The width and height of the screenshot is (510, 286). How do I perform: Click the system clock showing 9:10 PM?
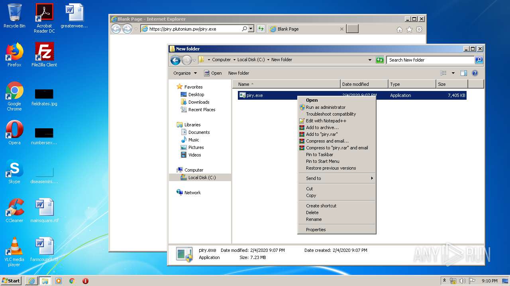(489, 281)
